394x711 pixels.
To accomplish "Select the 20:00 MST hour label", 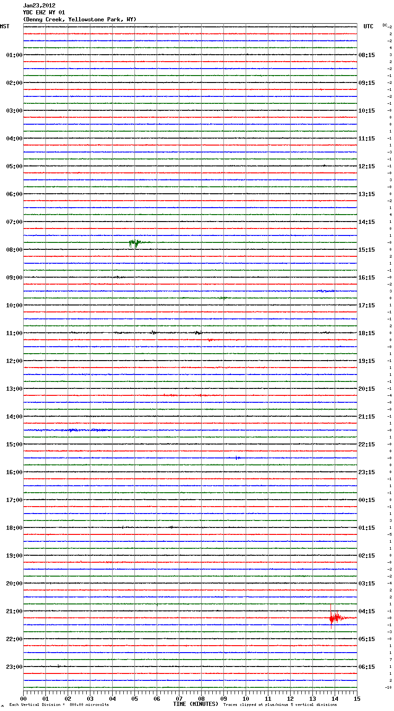I will 14,584.
